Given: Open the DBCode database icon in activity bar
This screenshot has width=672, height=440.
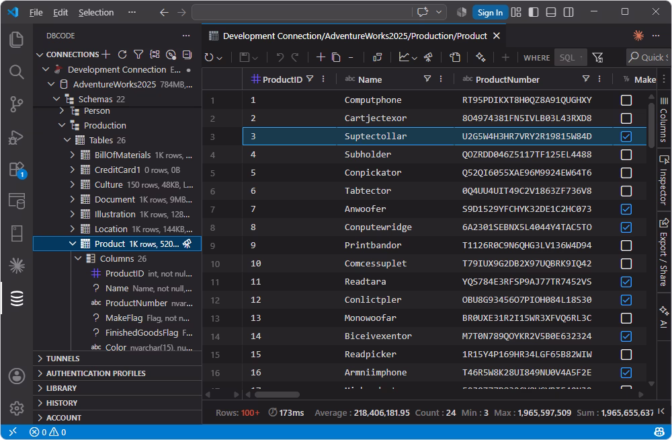Looking at the screenshot, I should 17,298.
